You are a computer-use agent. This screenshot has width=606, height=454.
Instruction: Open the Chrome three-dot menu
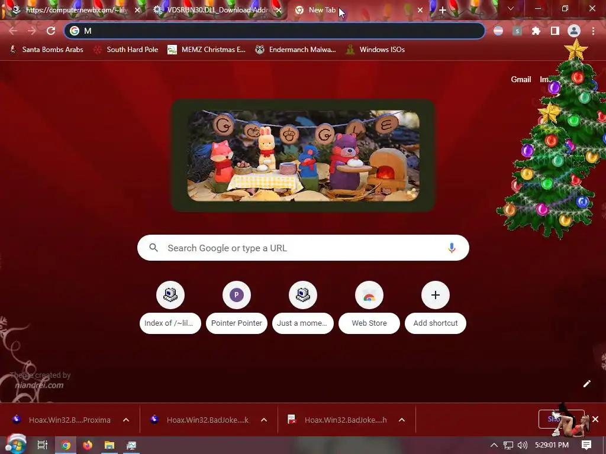point(593,31)
